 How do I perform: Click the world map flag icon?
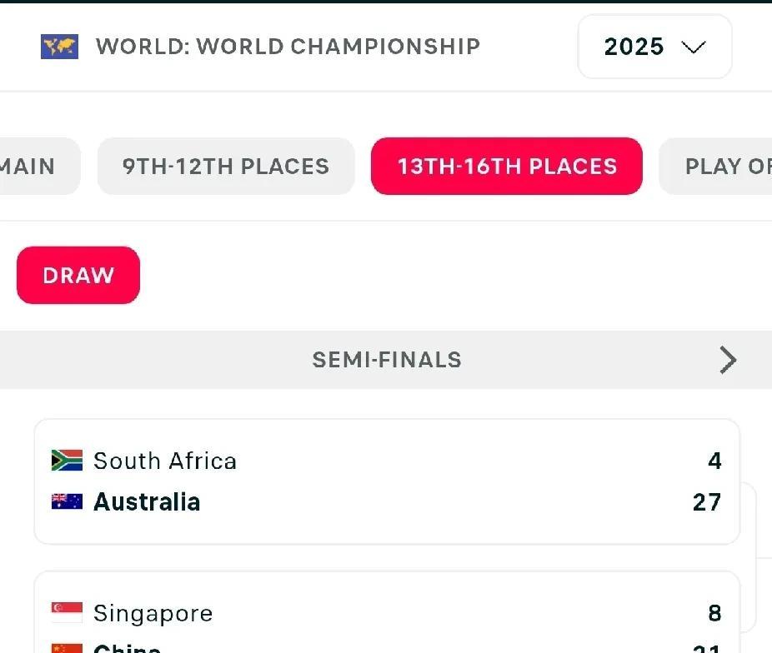coord(59,47)
